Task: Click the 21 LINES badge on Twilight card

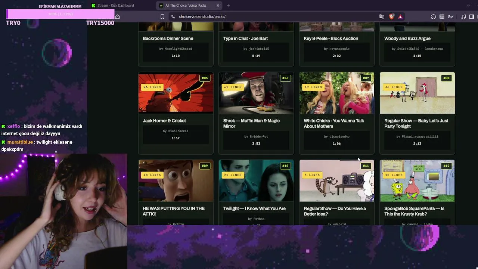Action: click(233, 175)
